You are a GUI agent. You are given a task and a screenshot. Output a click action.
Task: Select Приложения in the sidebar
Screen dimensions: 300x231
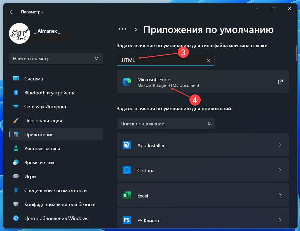click(x=56, y=134)
